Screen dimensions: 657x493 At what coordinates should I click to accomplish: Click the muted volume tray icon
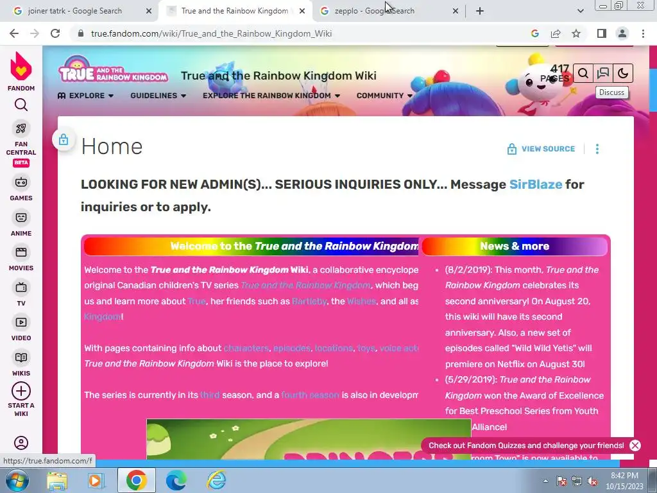(x=592, y=481)
